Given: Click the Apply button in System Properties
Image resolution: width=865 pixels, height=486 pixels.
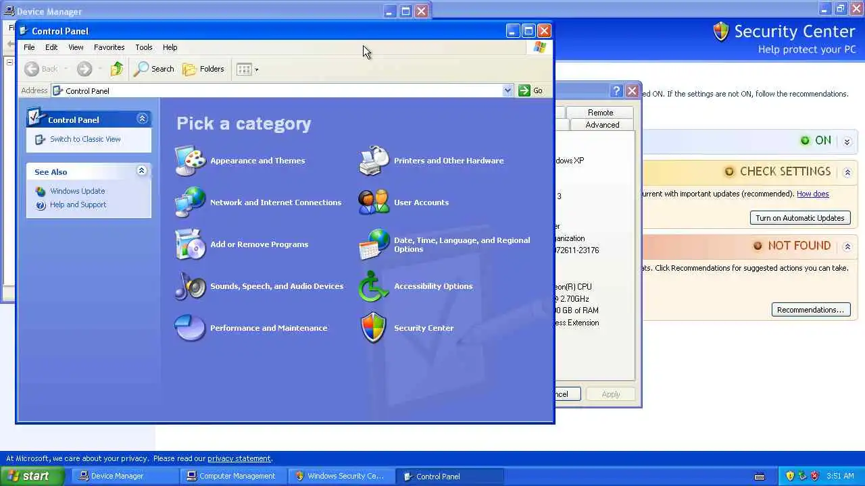Looking at the screenshot, I should tap(611, 394).
